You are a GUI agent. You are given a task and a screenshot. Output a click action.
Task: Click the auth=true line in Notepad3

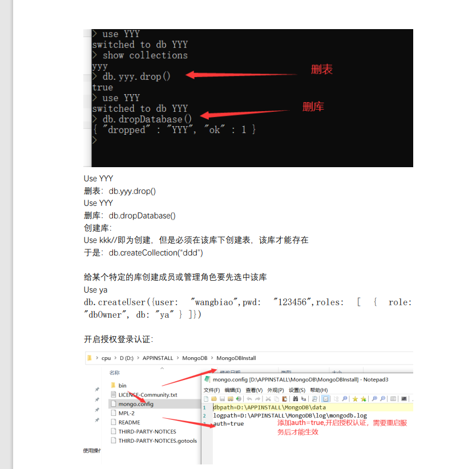click(x=229, y=423)
